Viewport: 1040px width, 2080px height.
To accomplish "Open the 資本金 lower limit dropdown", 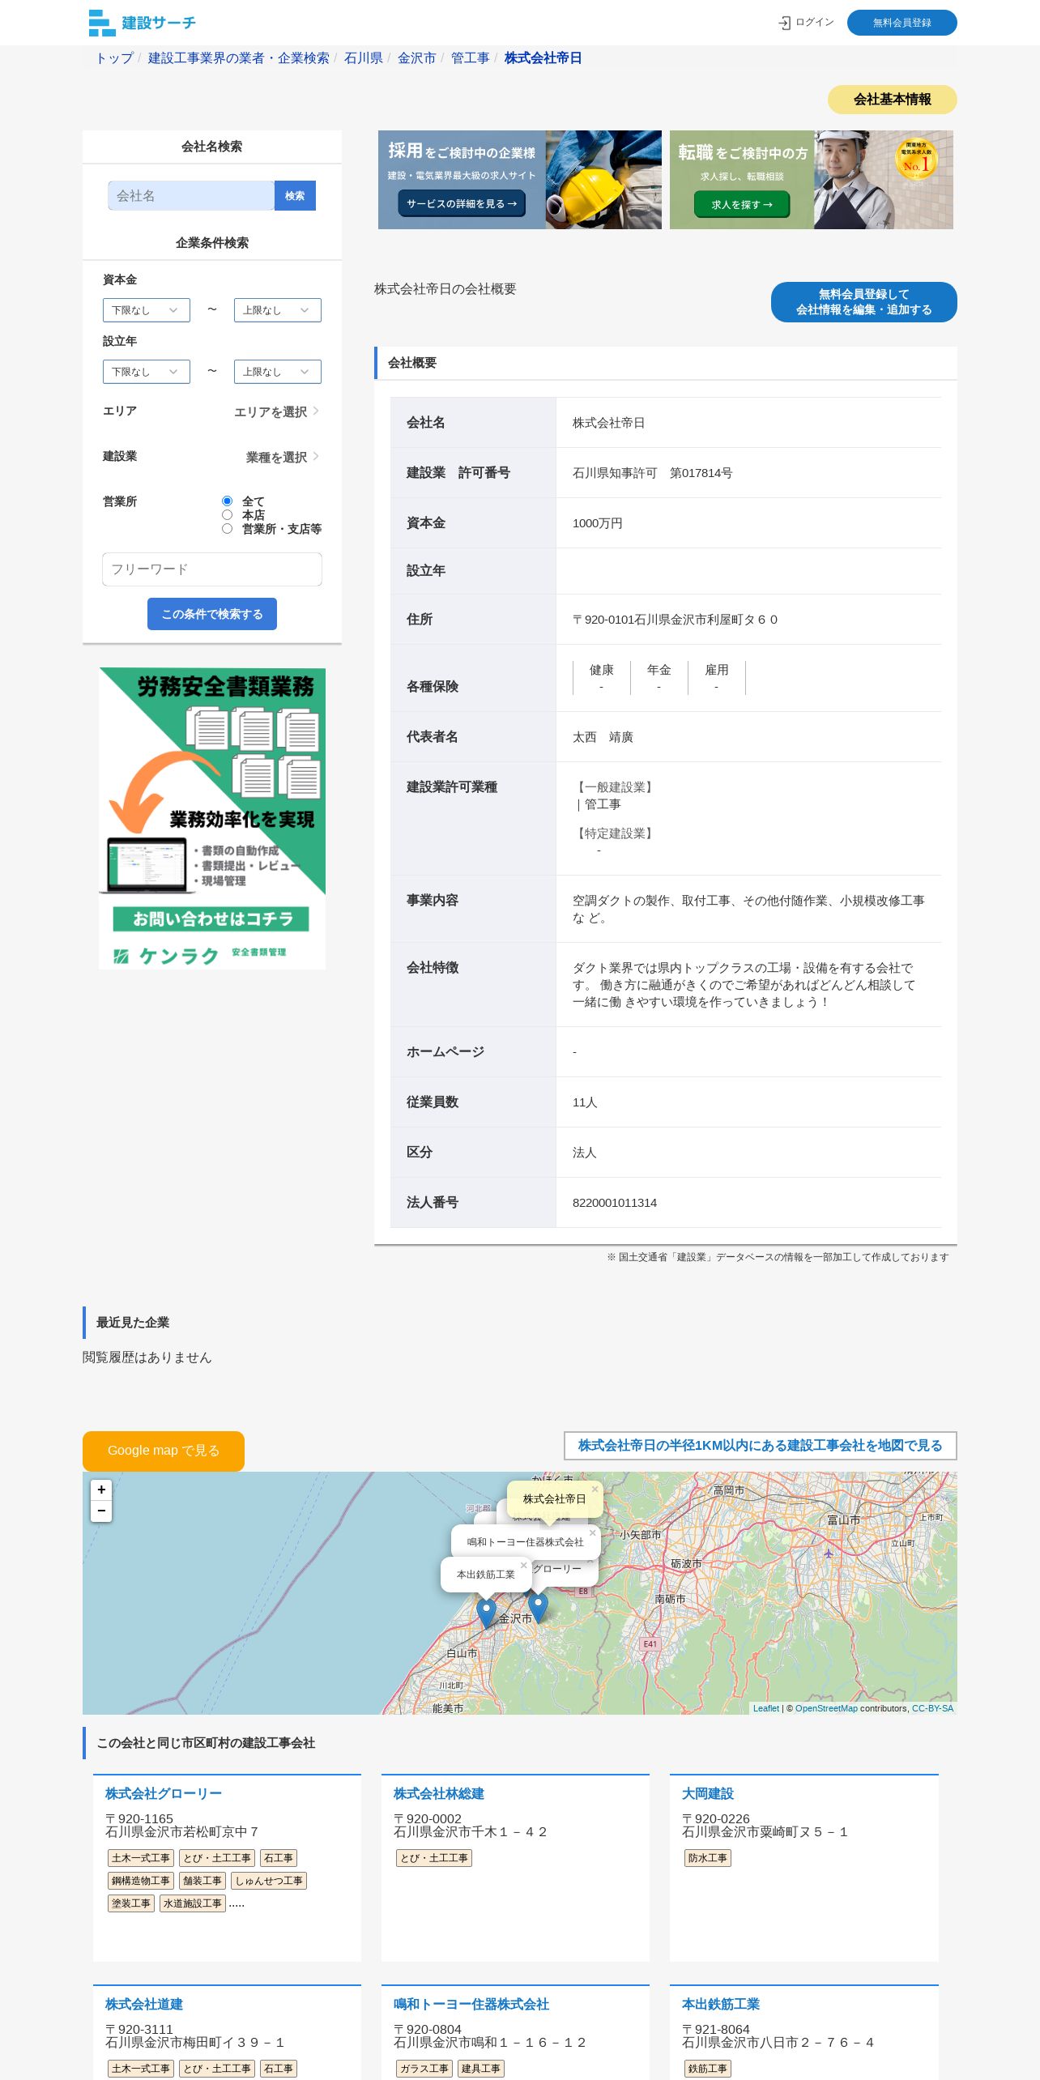I will [x=147, y=310].
